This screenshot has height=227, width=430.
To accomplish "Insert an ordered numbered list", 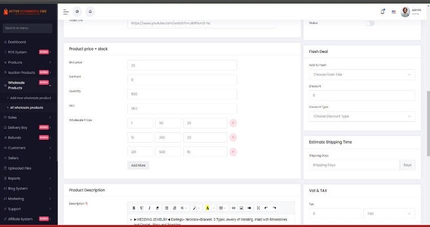I will pyautogui.click(x=174, y=208).
